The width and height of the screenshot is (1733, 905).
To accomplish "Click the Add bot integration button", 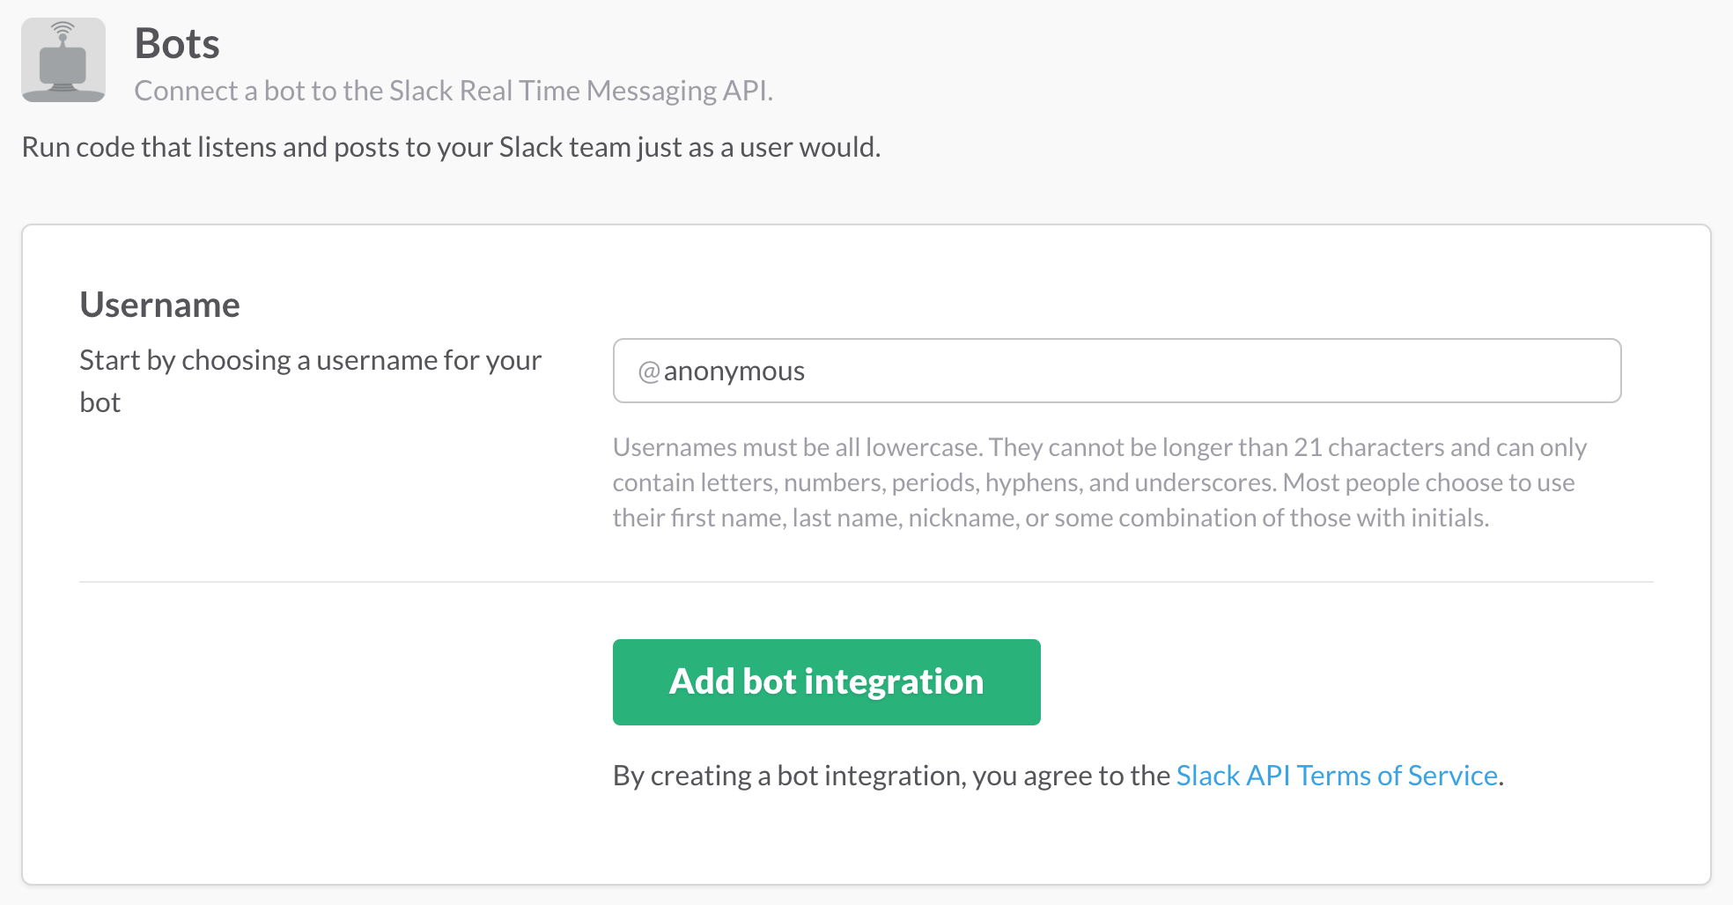I will coord(826,681).
